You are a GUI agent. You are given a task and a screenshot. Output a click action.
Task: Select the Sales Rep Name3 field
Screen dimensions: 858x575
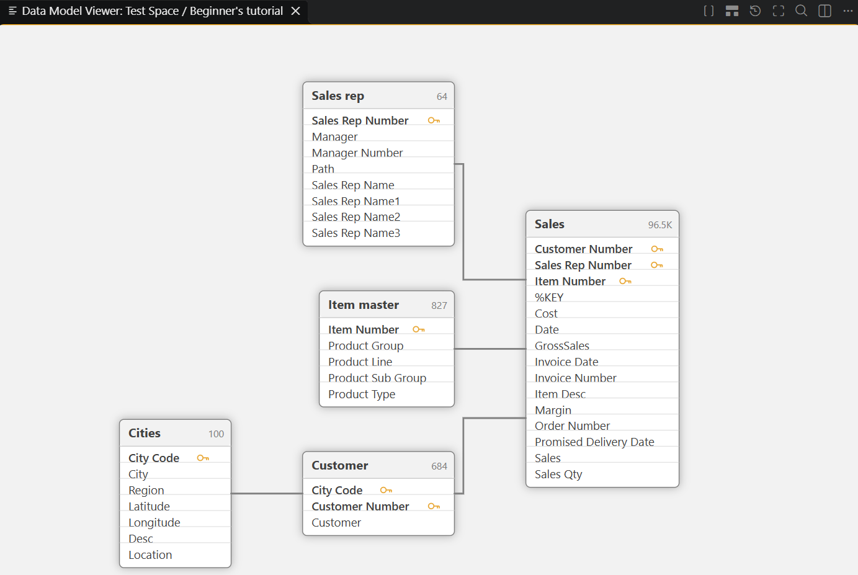click(x=378, y=233)
